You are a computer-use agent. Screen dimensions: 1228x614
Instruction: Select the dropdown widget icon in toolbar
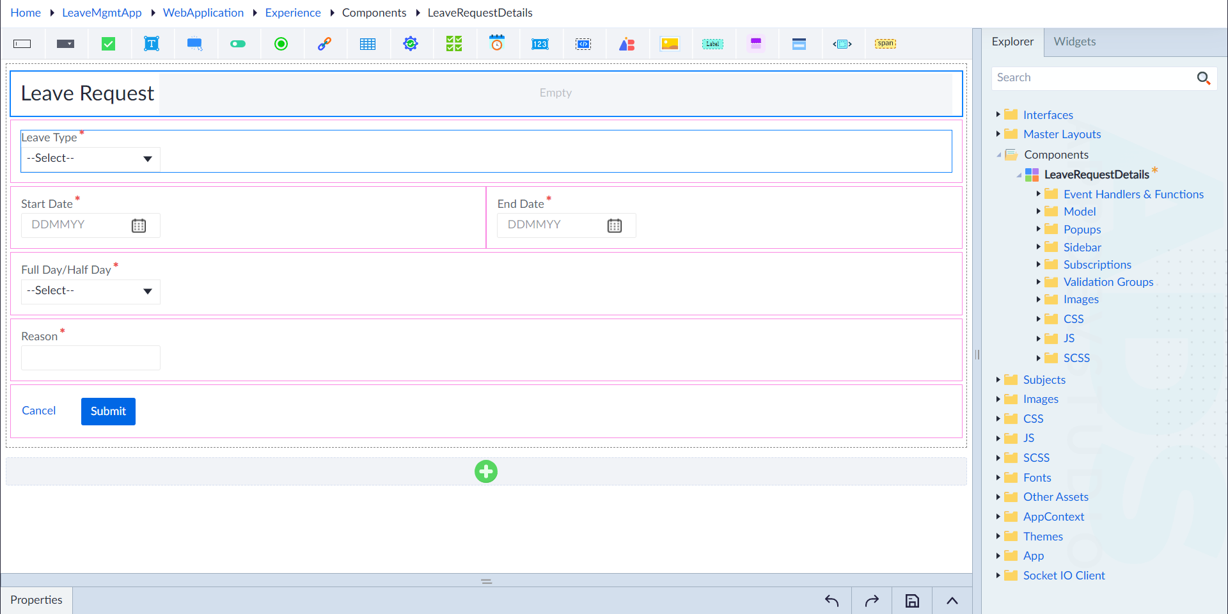coord(65,44)
